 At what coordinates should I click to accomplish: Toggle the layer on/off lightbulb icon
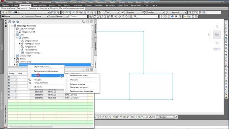coord(6,12)
